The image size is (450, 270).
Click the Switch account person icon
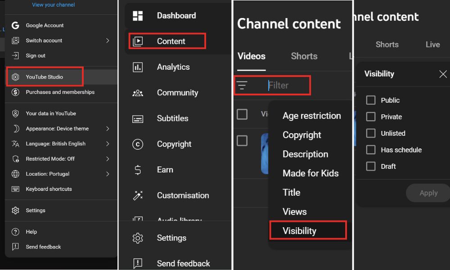[15, 40]
